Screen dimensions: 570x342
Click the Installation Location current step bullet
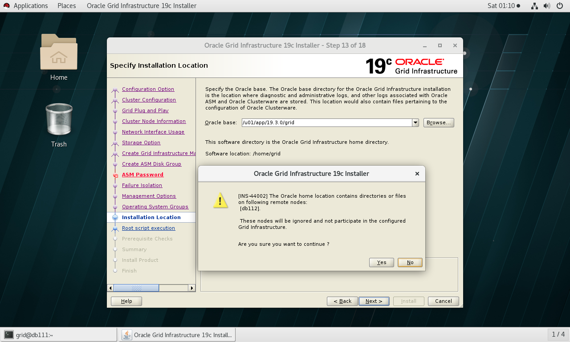(x=115, y=217)
